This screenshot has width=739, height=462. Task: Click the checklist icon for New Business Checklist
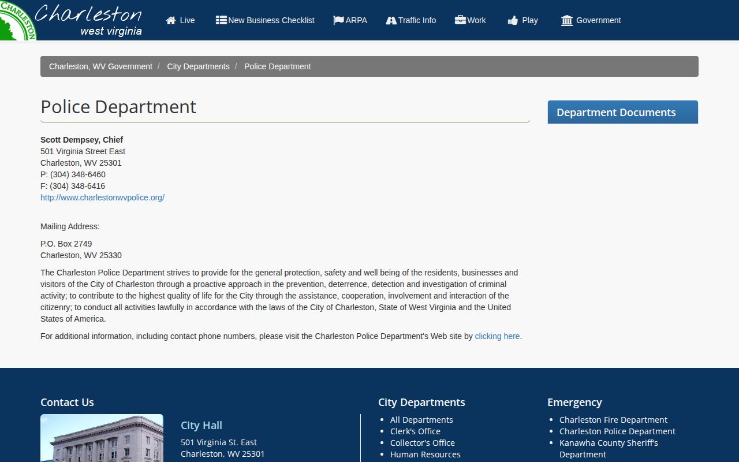pos(221,20)
